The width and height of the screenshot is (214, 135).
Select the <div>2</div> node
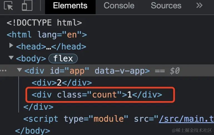coord(62,83)
